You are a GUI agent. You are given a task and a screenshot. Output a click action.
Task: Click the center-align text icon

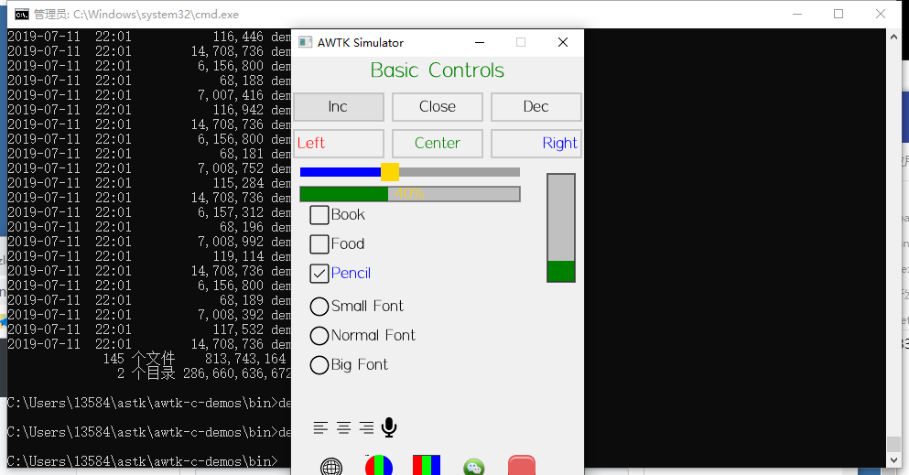[x=343, y=428]
